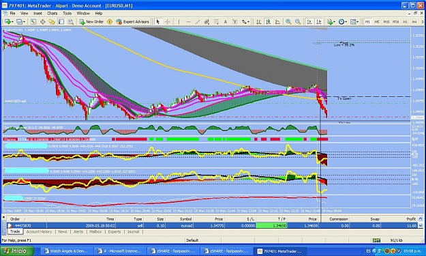Open MetaEditor via the yellow diamond icon
Viewport: 426px width, 256px height.
(110, 22)
